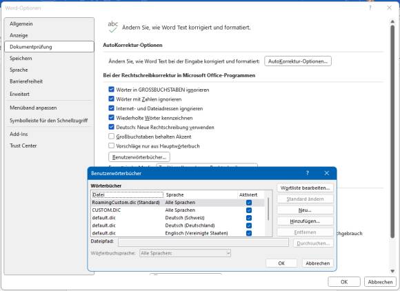Toggle 'Wiederholte Wörter kennzeichnen' checkbox
The width and height of the screenshot is (400, 291).
(111, 118)
